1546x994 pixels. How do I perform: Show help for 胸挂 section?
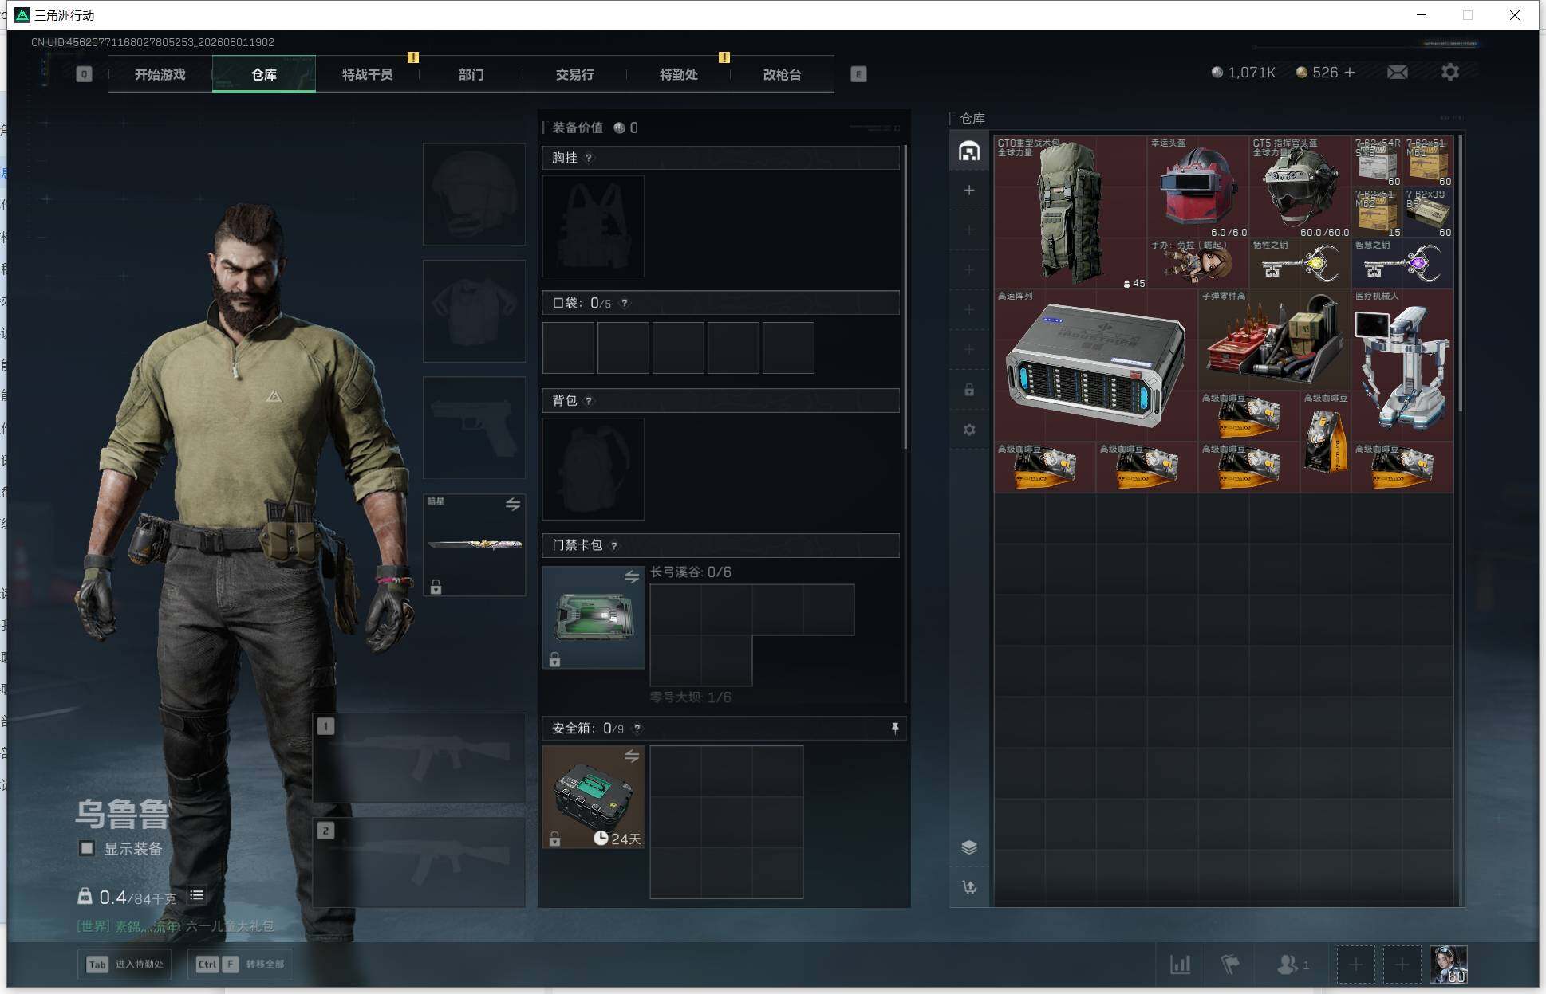(x=589, y=158)
